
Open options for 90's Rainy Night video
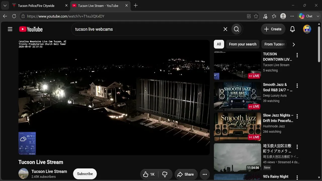click(297, 177)
